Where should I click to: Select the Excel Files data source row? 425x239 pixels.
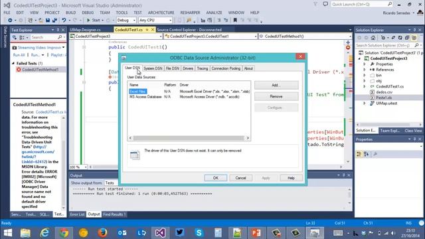tap(189, 92)
